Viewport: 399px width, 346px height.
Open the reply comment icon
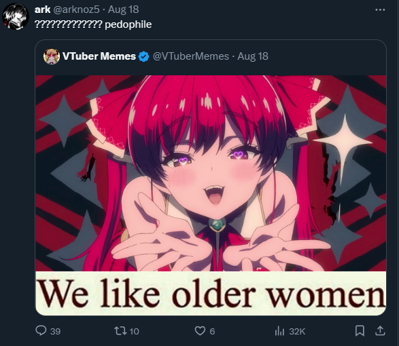click(41, 331)
